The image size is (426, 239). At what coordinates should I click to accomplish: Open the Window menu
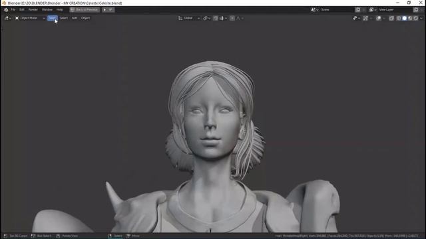click(47, 9)
